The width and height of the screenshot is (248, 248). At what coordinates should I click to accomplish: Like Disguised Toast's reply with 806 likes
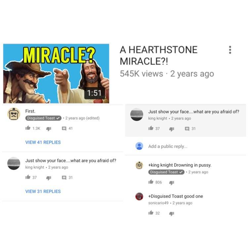(x=151, y=182)
